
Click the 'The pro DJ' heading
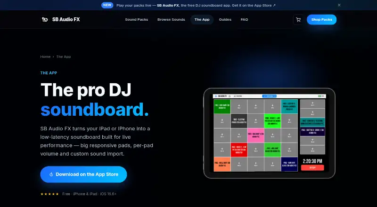pos(86,90)
